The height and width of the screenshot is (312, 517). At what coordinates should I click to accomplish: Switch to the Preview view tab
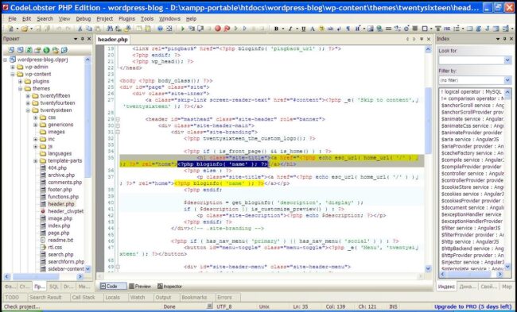[x=140, y=287]
